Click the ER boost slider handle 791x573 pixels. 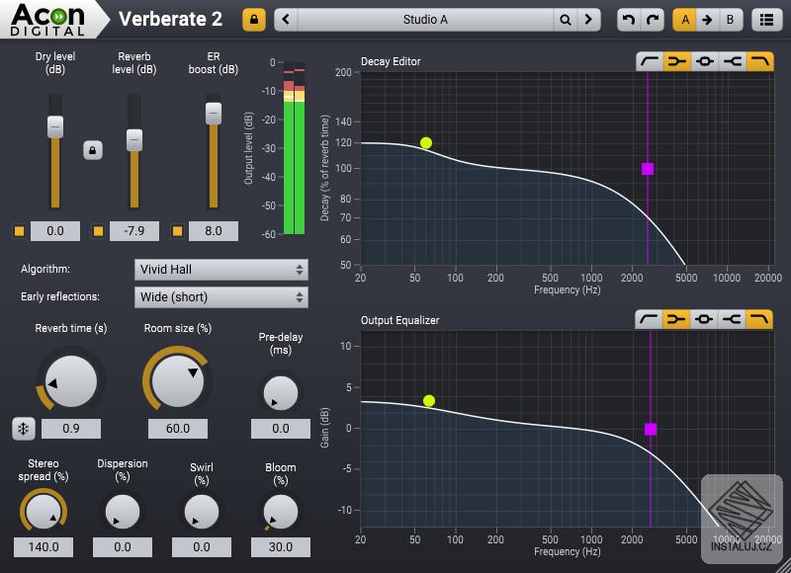(x=214, y=114)
